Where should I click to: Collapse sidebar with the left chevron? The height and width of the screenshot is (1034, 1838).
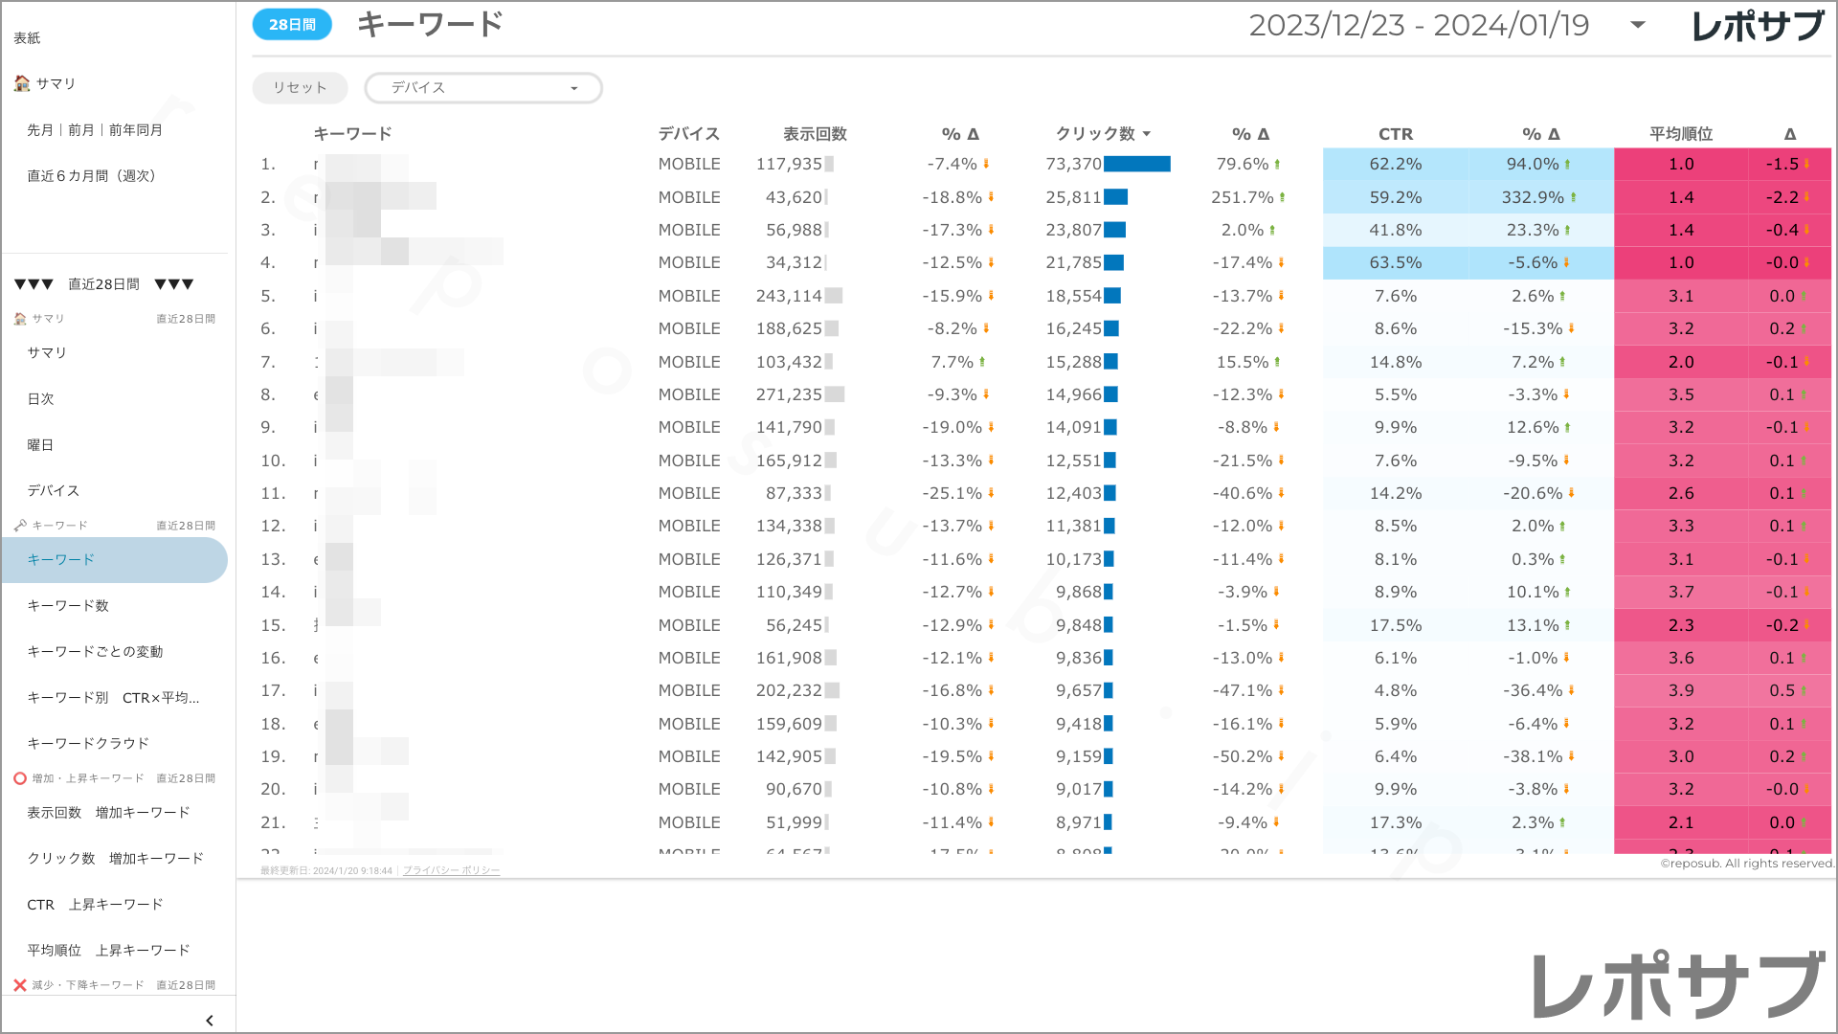pos(210,1021)
